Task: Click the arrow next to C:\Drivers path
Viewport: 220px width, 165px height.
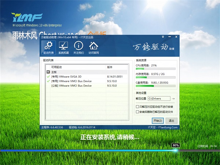Action: (x=173, y=99)
